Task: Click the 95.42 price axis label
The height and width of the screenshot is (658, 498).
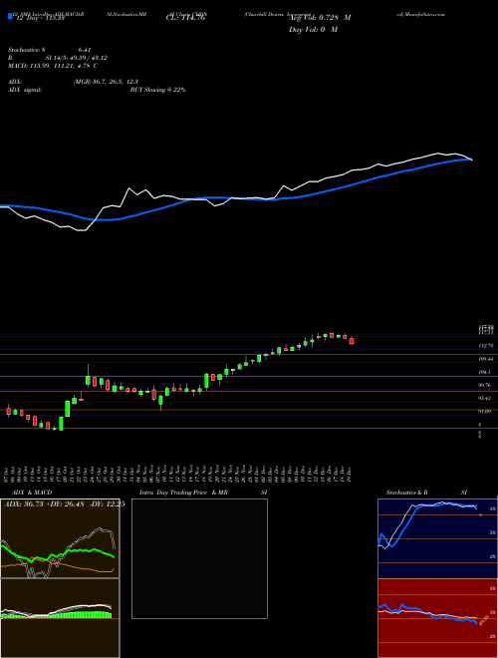Action: tap(485, 398)
